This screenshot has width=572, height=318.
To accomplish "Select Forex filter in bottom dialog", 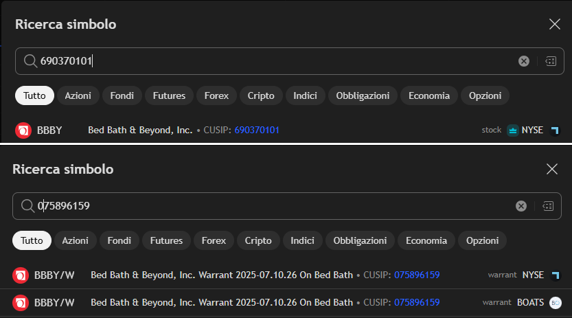I will click(x=214, y=240).
